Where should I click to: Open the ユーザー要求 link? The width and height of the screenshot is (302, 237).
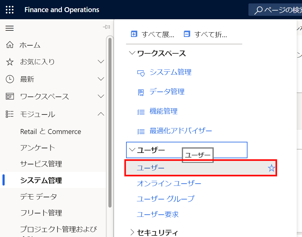point(158,214)
